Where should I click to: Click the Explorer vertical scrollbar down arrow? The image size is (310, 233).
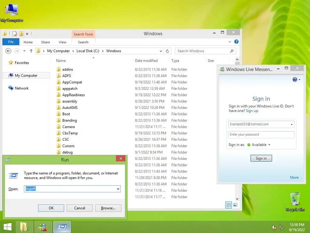point(237,199)
